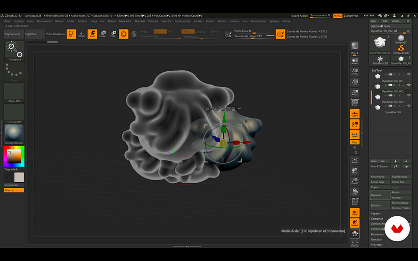Click the AAHalf 50% view icon
Image resolution: width=418 pixels, height=261 pixels.
click(355, 92)
